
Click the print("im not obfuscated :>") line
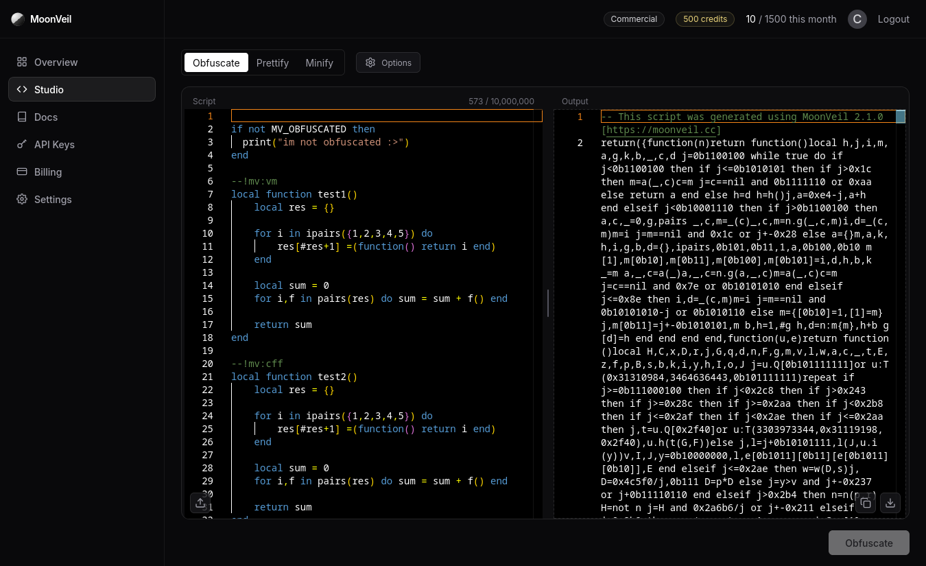(326, 142)
